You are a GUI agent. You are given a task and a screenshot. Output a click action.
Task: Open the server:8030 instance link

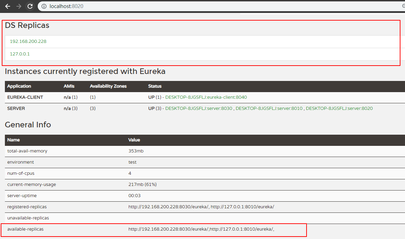[199, 109]
